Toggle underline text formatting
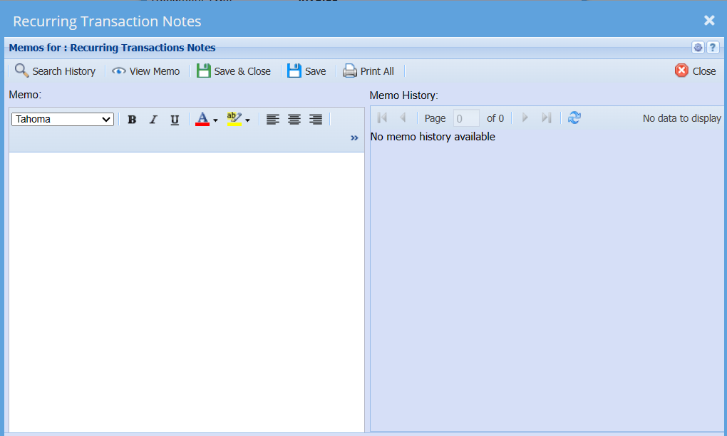The width and height of the screenshot is (727, 436). click(175, 120)
